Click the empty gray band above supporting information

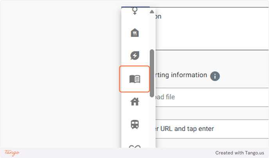pyautogui.click(x=212, y=58)
